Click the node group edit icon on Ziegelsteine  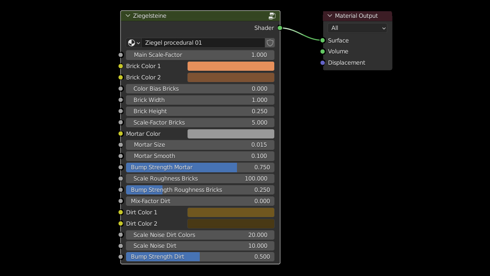[x=272, y=16]
